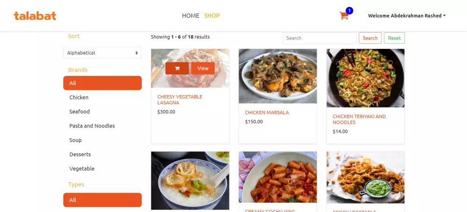Image resolution: width=467 pixels, height=212 pixels.
Task: Go to the HOME page
Action: point(191,15)
